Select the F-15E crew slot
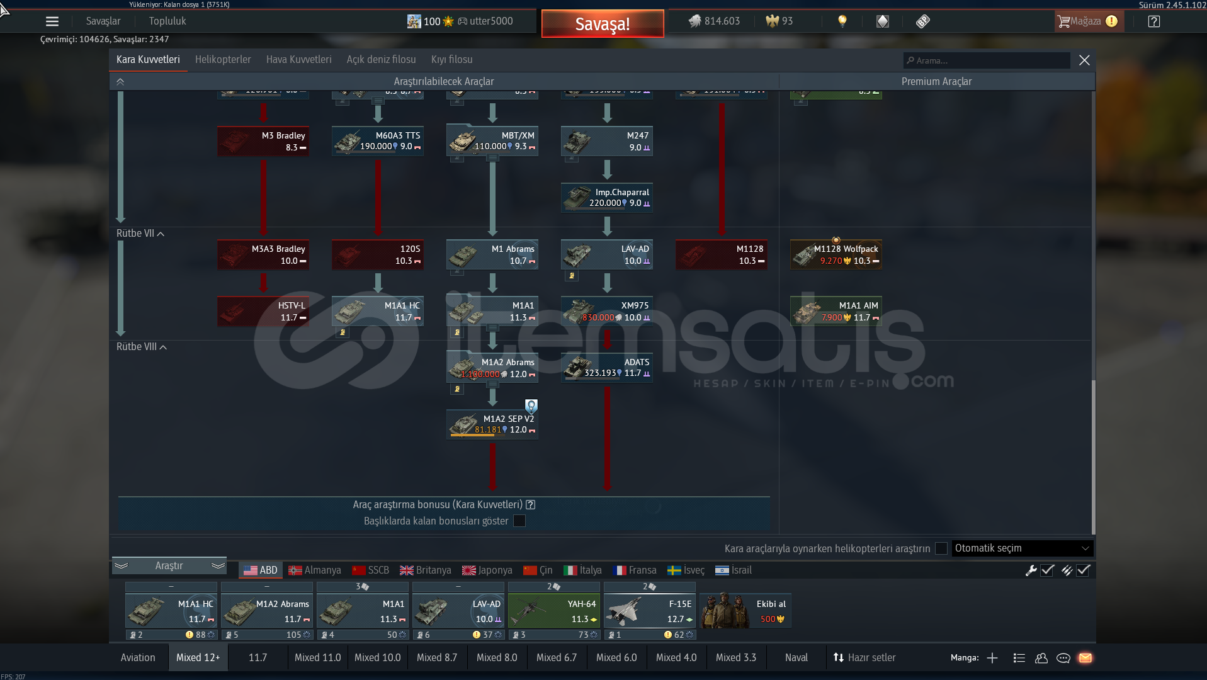 coord(650,611)
